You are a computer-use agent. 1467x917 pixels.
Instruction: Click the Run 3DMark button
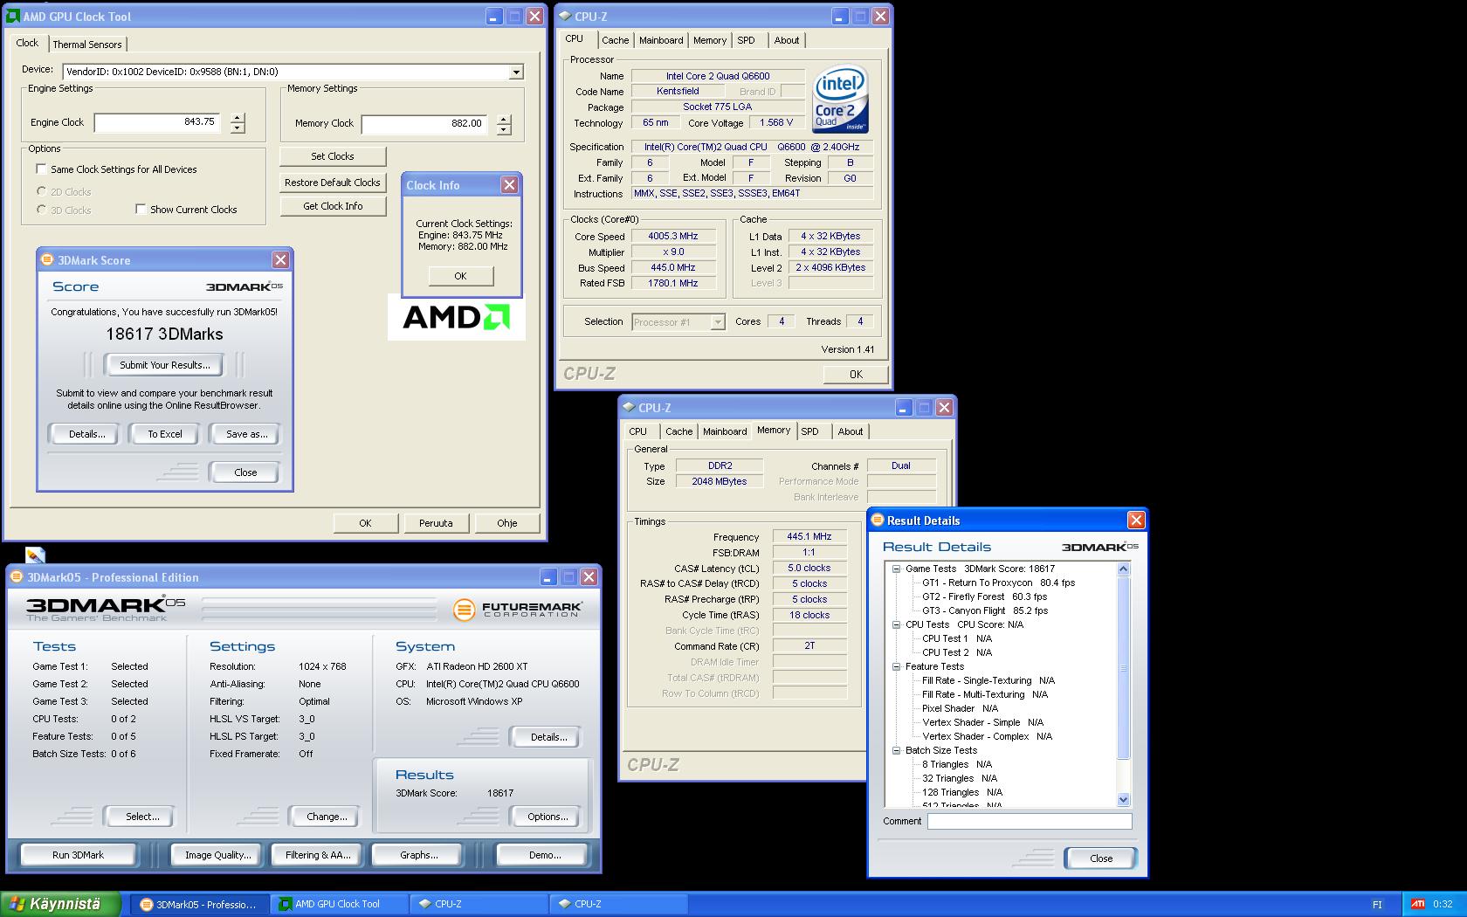pos(78,855)
